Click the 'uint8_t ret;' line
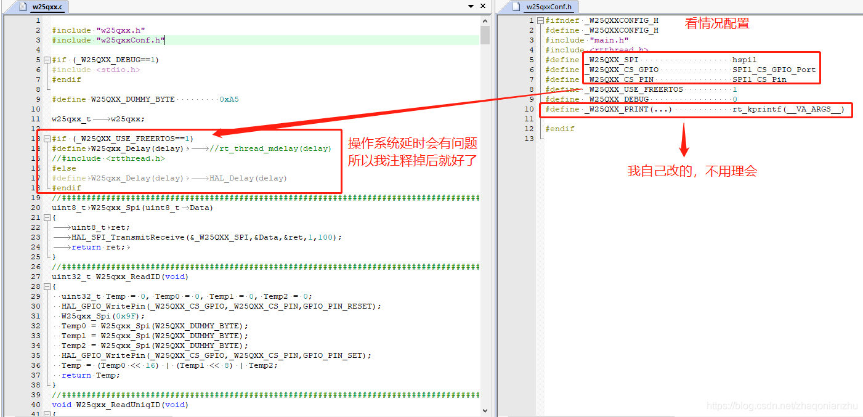 91,227
